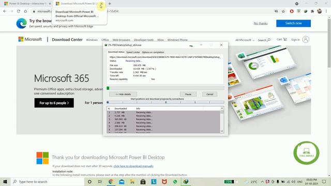This screenshot has height=186, width=331.
Task: Open the puzzle-piece Extensions icon
Action: coord(312,11)
